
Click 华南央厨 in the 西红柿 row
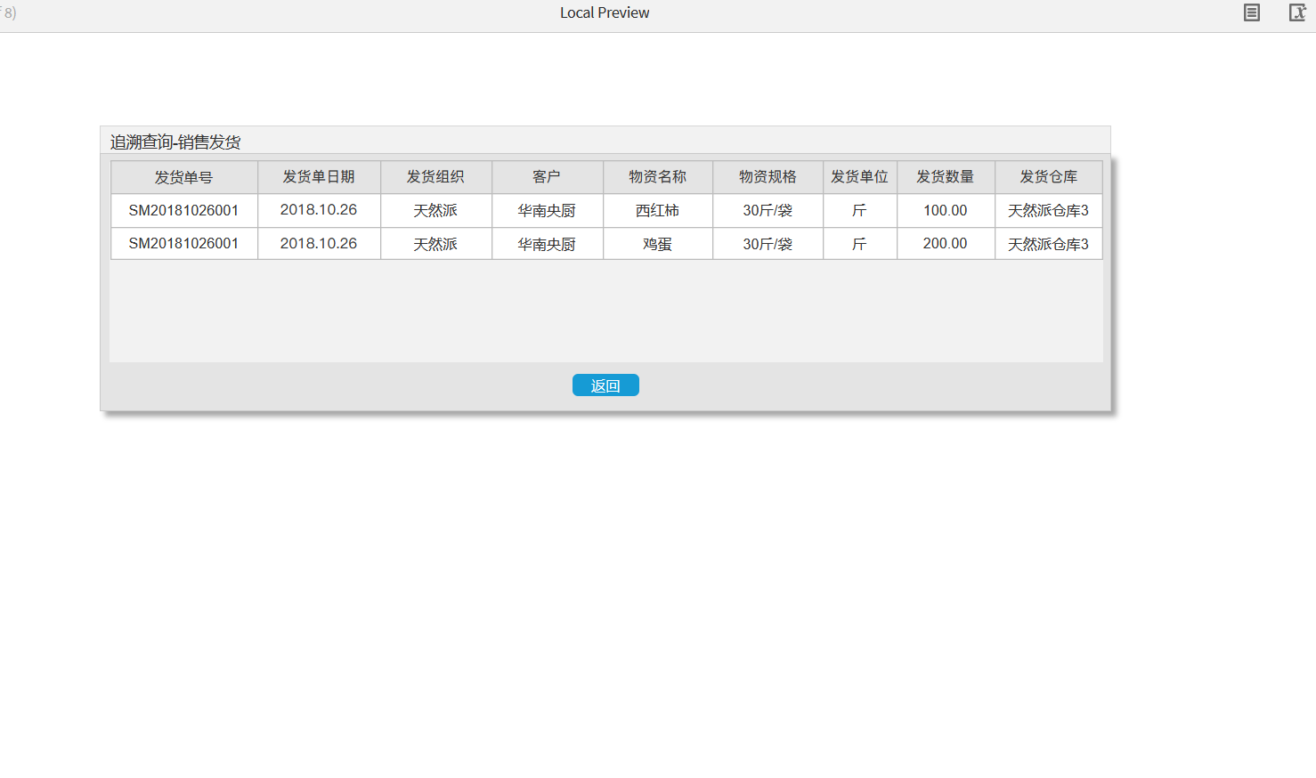coord(548,211)
